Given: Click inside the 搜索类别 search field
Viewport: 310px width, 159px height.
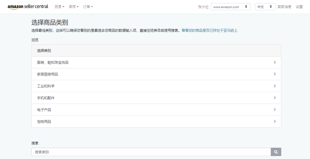Looking at the screenshot, I should coord(134,152).
